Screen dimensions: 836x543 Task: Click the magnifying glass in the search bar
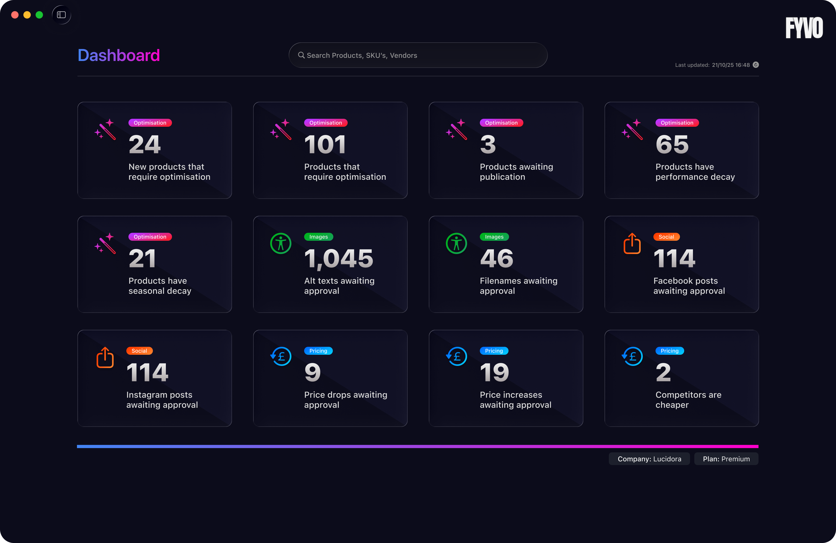coord(301,55)
